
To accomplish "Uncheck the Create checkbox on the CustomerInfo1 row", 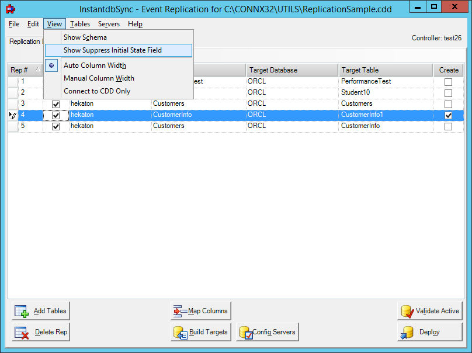I will pos(448,115).
